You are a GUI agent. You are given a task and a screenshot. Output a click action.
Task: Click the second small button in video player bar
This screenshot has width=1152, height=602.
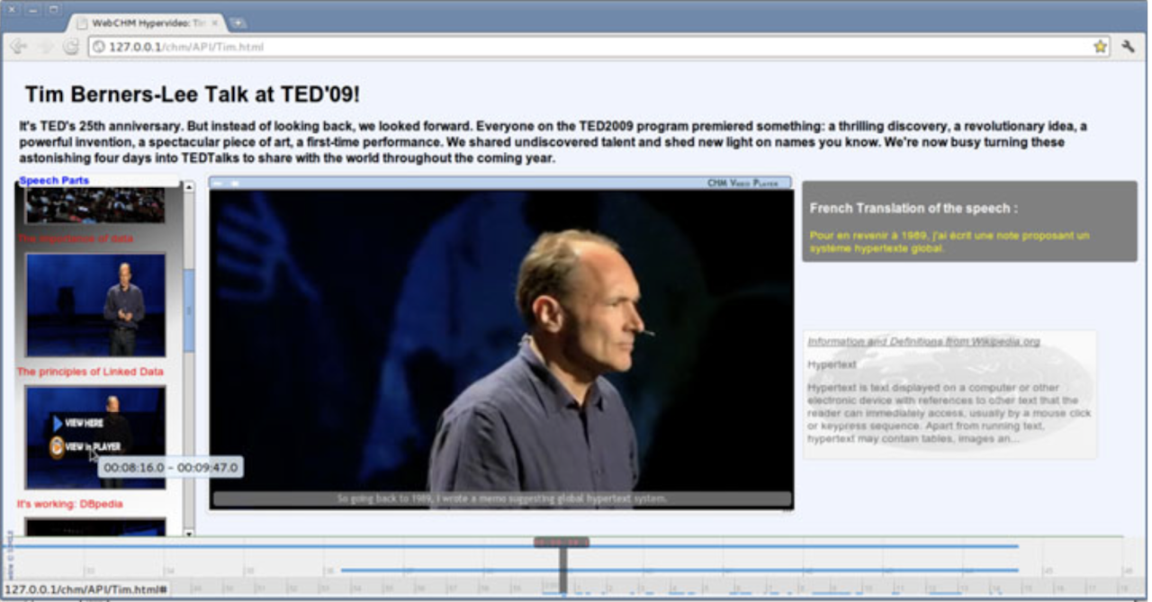click(x=235, y=183)
